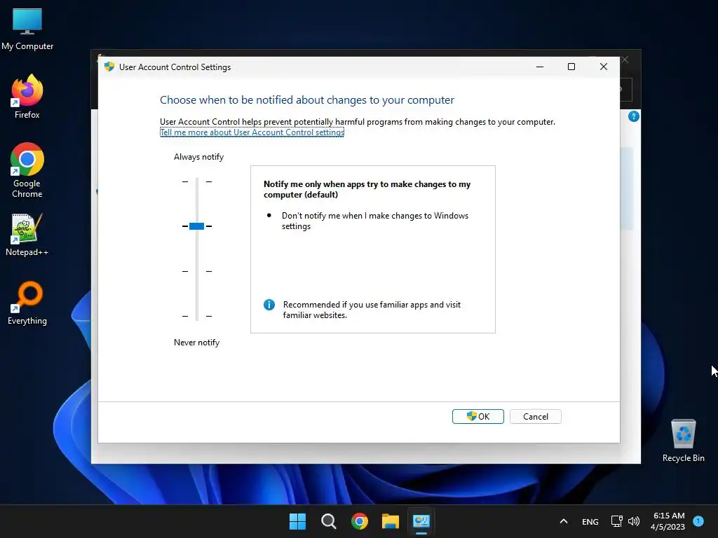Open File Explorer from taskbar
The image size is (718, 538).
(x=391, y=521)
